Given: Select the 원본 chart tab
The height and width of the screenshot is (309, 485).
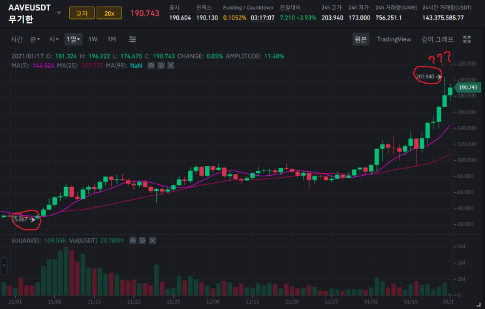Looking at the screenshot, I should tap(361, 39).
